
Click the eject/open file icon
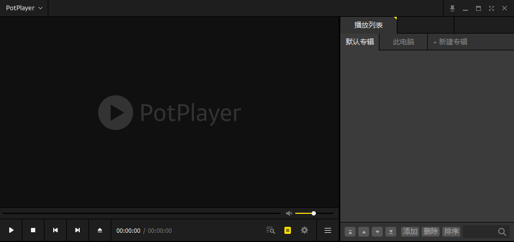point(100,230)
